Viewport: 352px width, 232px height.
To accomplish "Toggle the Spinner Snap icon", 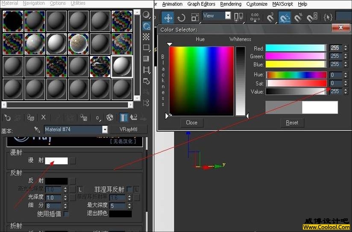I will 312,17.
